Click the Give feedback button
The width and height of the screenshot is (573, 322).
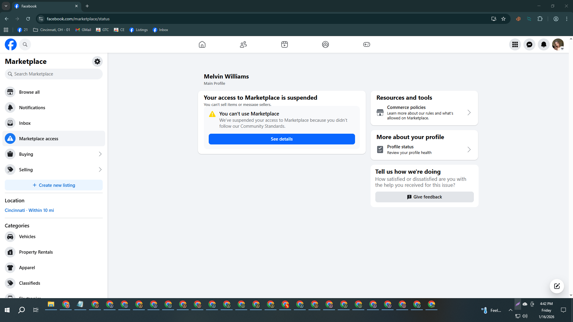[424, 197]
